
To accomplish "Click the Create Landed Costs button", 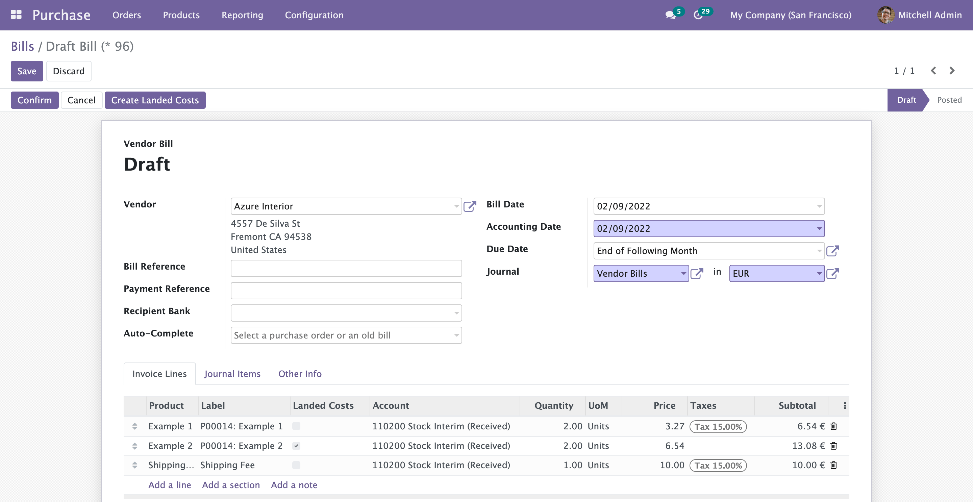I will click(x=155, y=100).
